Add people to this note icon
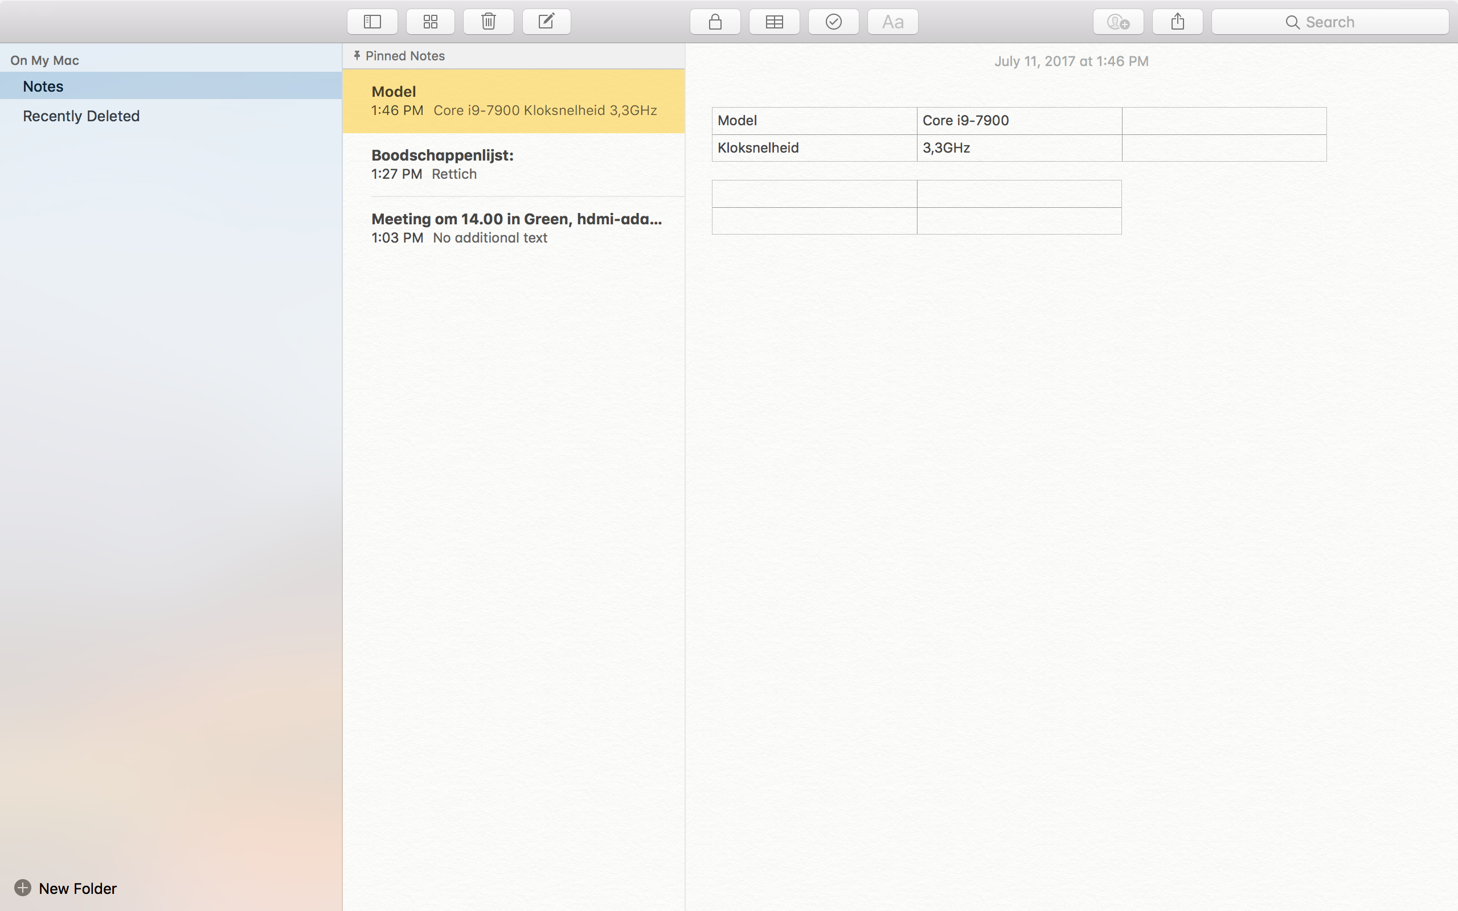Screen dimensions: 1458x911 [1118, 22]
